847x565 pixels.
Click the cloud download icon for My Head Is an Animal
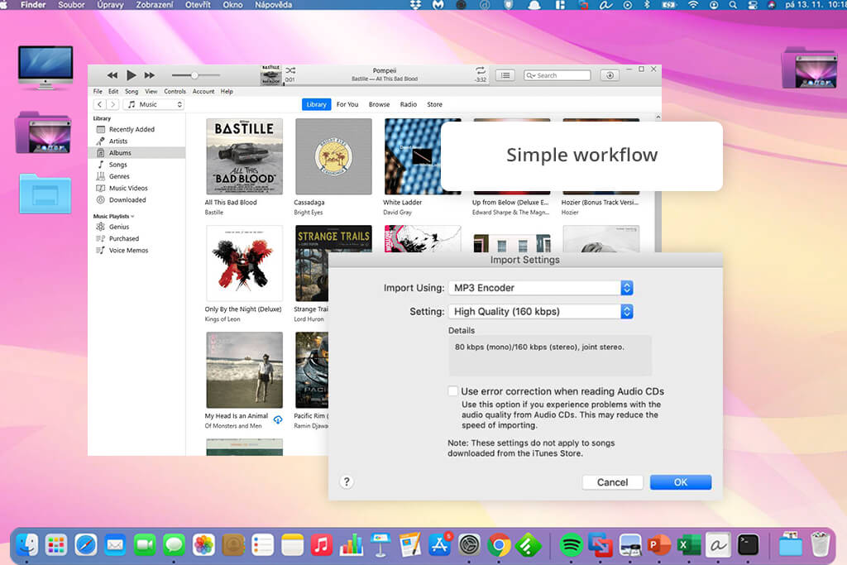pyautogui.click(x=278, y=419)
